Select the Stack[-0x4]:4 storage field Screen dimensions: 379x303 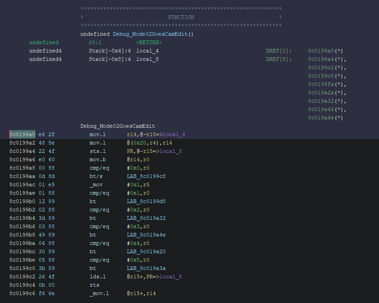[110, 51]
